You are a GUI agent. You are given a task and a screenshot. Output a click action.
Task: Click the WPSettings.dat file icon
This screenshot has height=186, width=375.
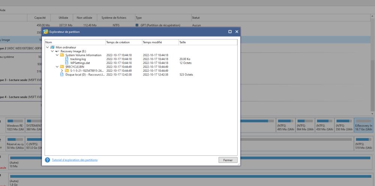(67, 63)
